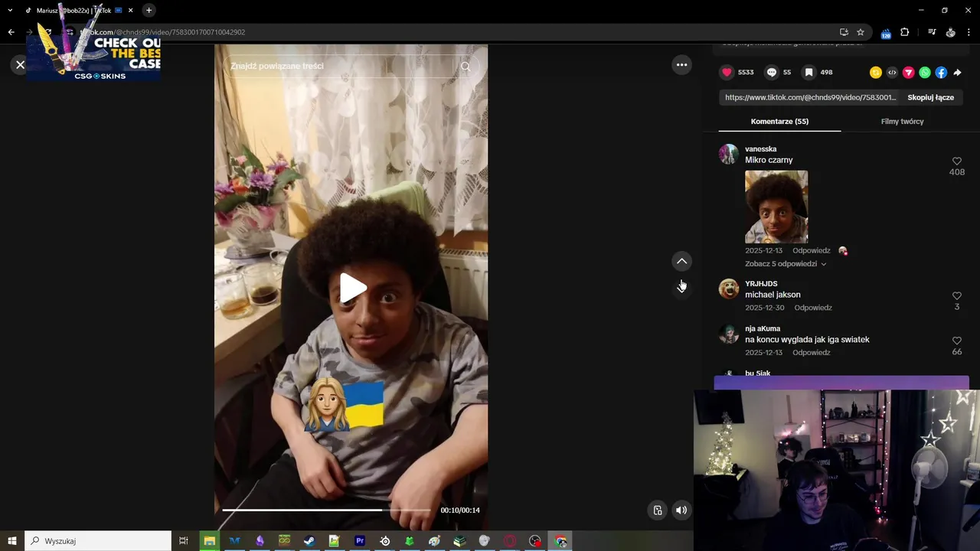Open more share options arrow
980x551 pixels.
(957, 73)
